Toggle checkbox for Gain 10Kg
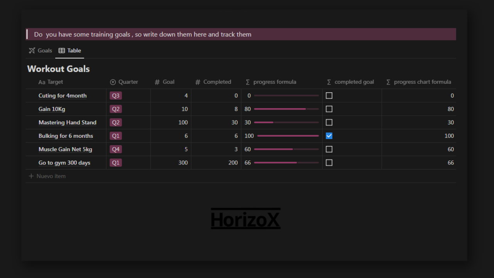The width and height of the screenshot is (494, 278). 329,109
